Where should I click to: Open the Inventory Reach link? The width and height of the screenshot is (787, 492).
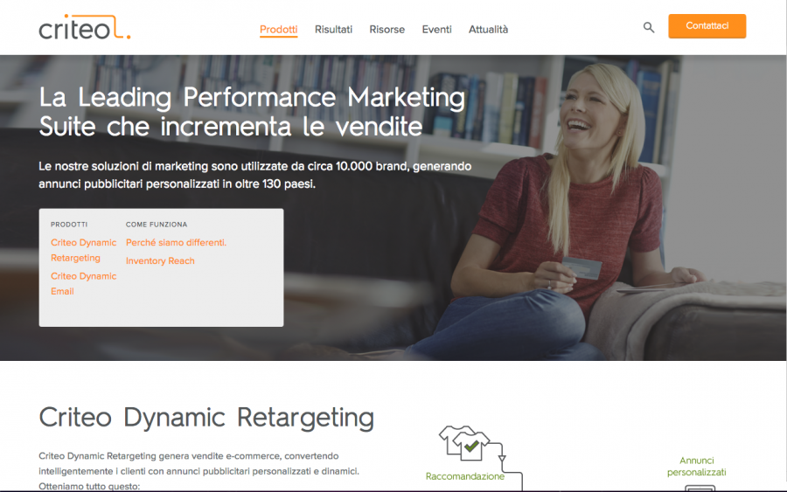tap(160, 260)
